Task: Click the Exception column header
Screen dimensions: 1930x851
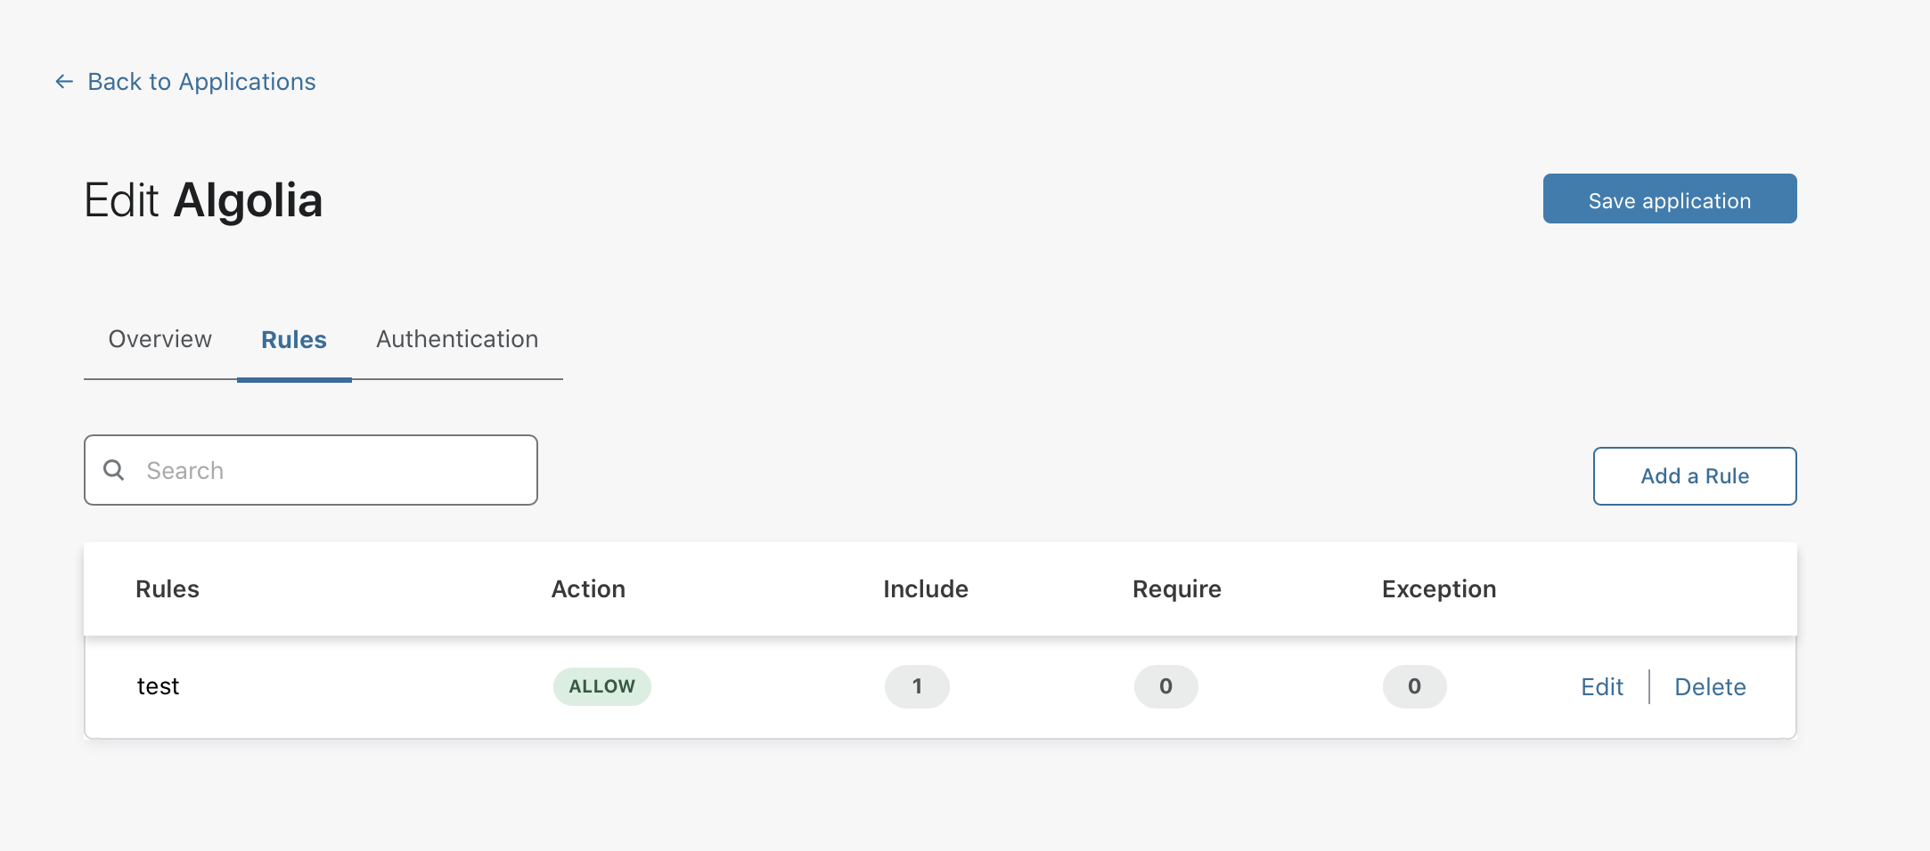Action: pos(1438,589)
